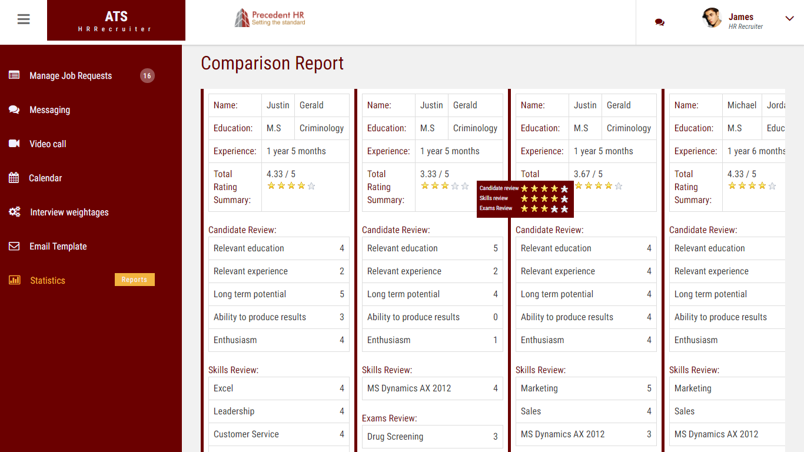
Task: Click 'Marketing' skill row in third card
Action: pyautogui.click(x=586, y=388)
